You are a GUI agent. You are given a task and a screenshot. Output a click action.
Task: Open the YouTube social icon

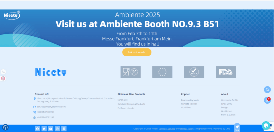click(51, 129)
